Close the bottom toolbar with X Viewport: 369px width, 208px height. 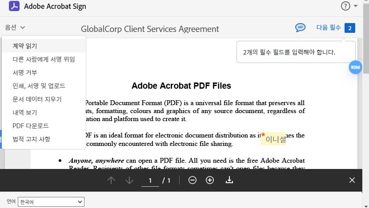click(352, 181)
